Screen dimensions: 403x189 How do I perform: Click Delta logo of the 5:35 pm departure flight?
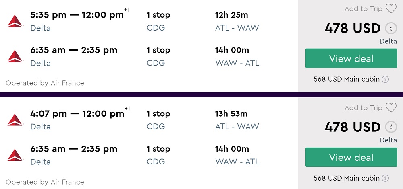15,21
